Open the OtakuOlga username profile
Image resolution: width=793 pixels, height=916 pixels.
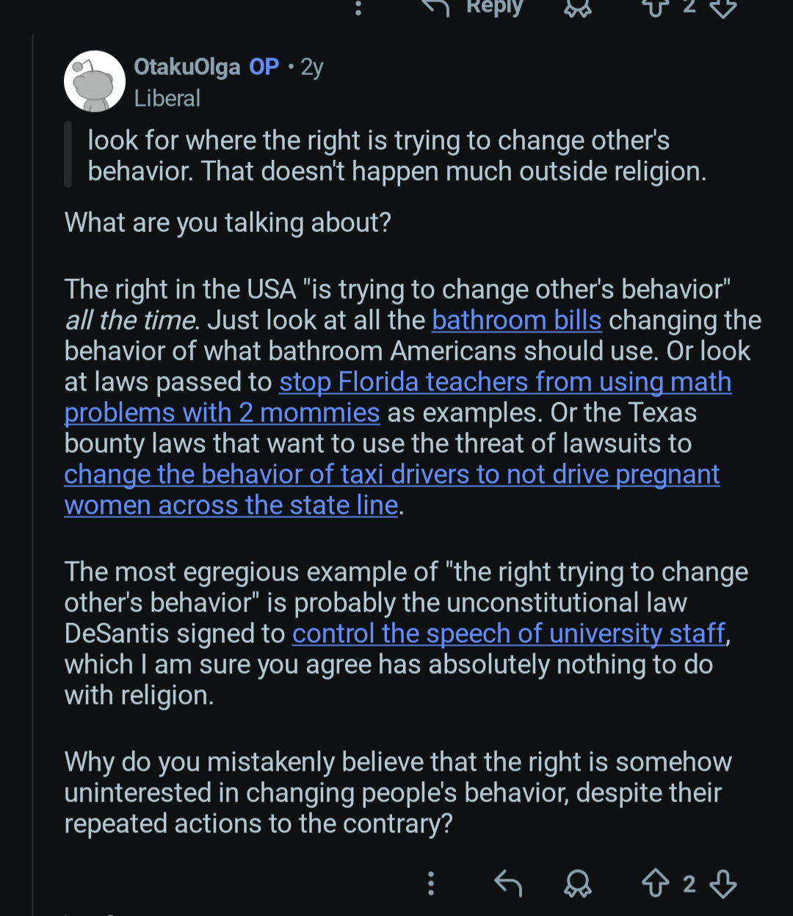187,68
